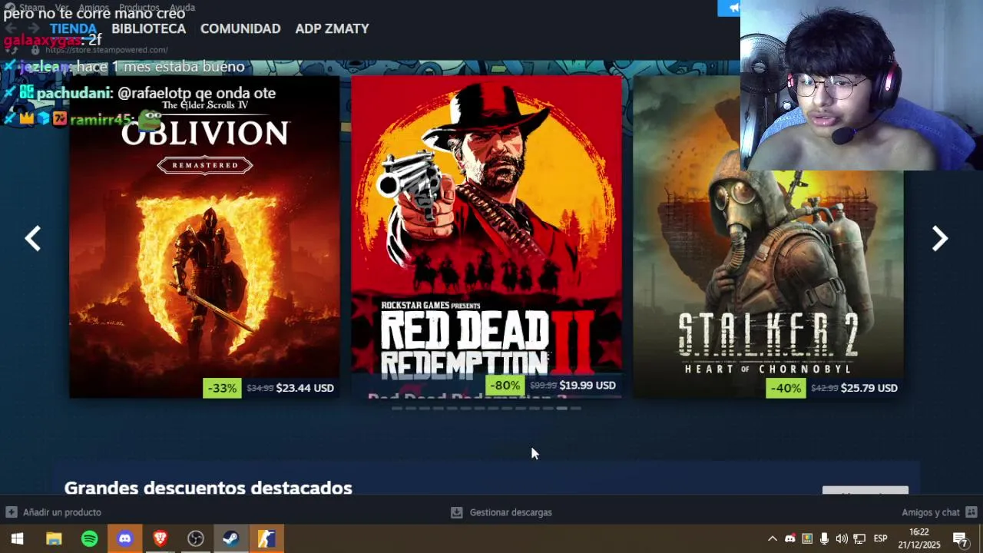Click the ESP language indicator
Viewport: 983px width, 553px height.
click(881, 538)
